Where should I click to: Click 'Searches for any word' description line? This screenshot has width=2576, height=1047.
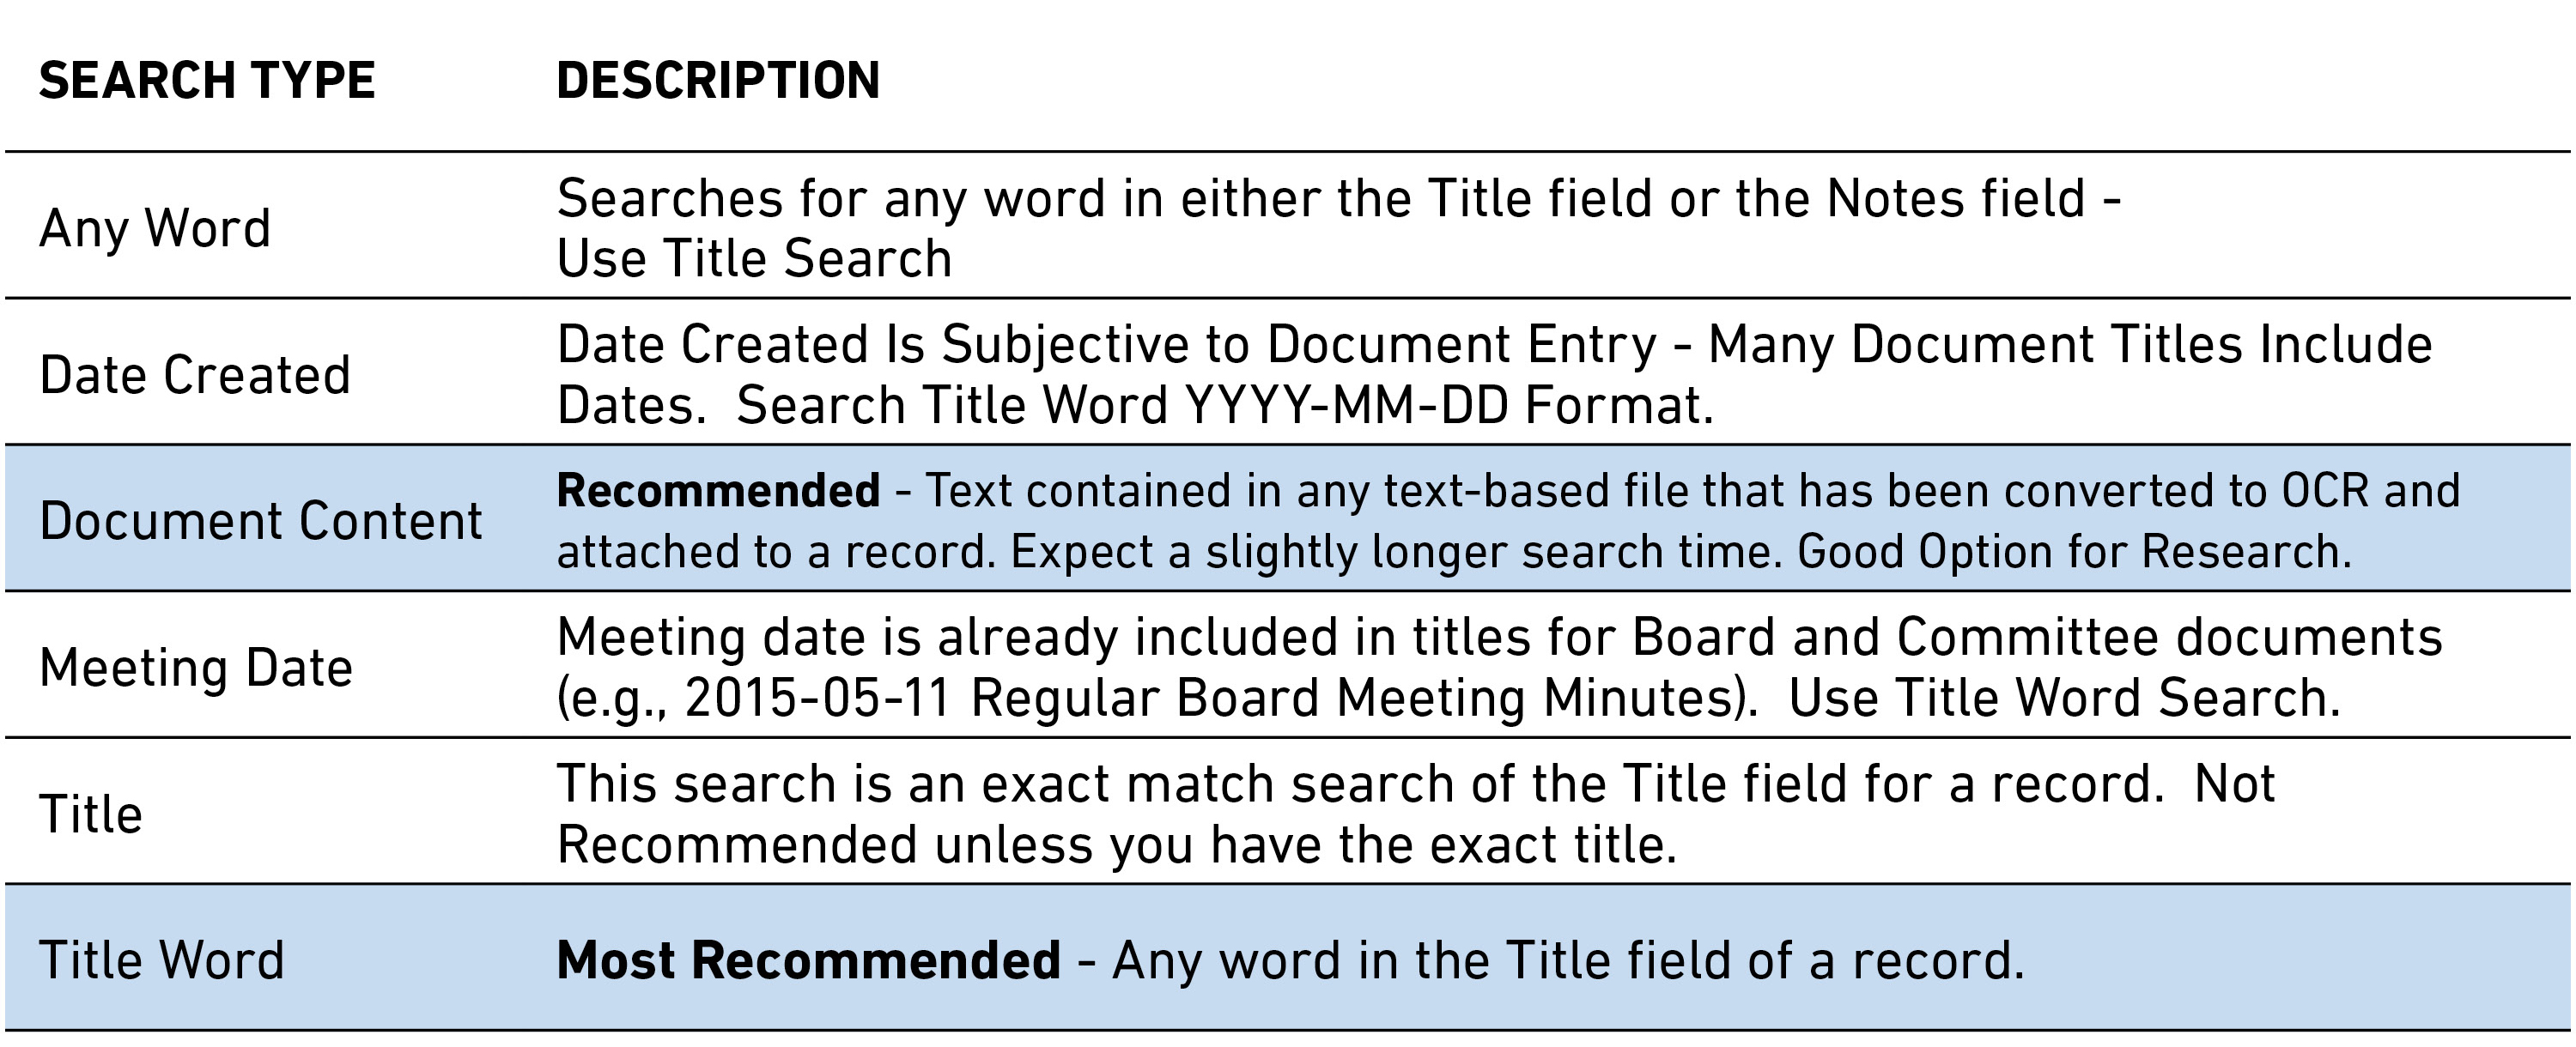(x=1339, y=197)
